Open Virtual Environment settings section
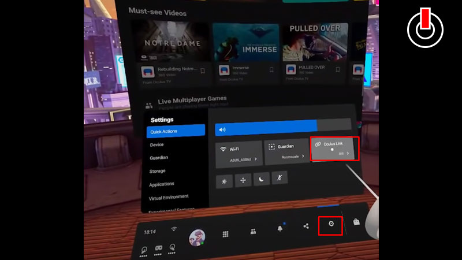Image resolution: width=462 pixels, height=260 pixels. pyautogui.click(x=169, y=198)
